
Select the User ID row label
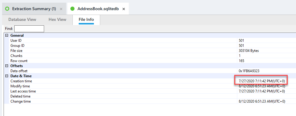16,41
